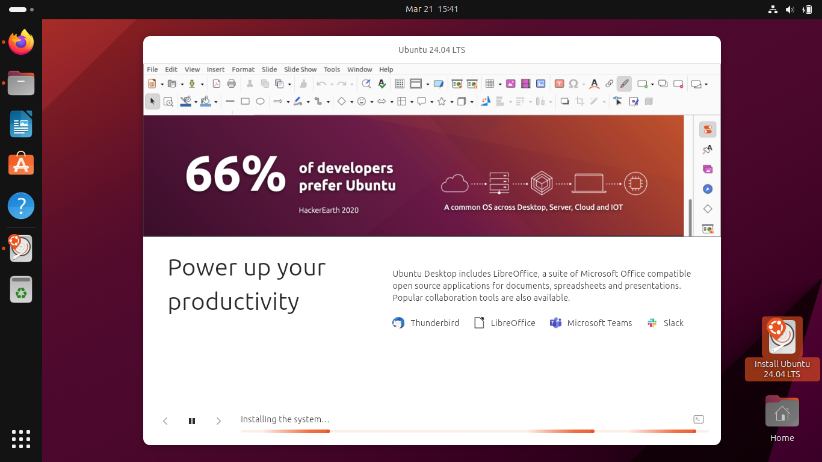Open the Gallery deck in the sidebar
This screenshot has height=462, width=822.
pos(707,169)
